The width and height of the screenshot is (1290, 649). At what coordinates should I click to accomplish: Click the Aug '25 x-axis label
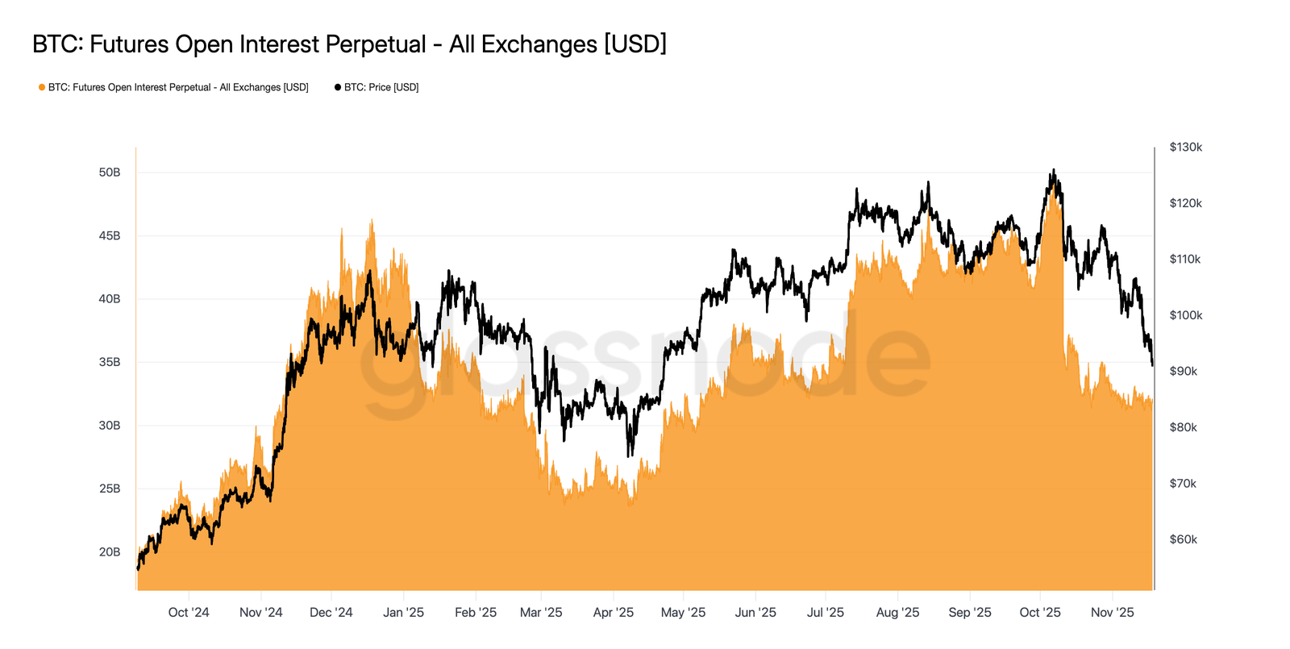point(898,613)
